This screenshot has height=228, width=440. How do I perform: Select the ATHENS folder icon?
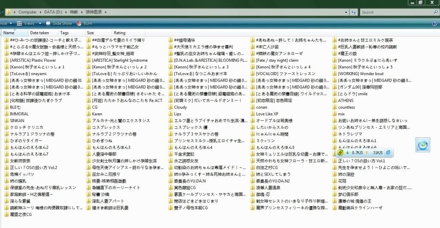tap(335, 100)
